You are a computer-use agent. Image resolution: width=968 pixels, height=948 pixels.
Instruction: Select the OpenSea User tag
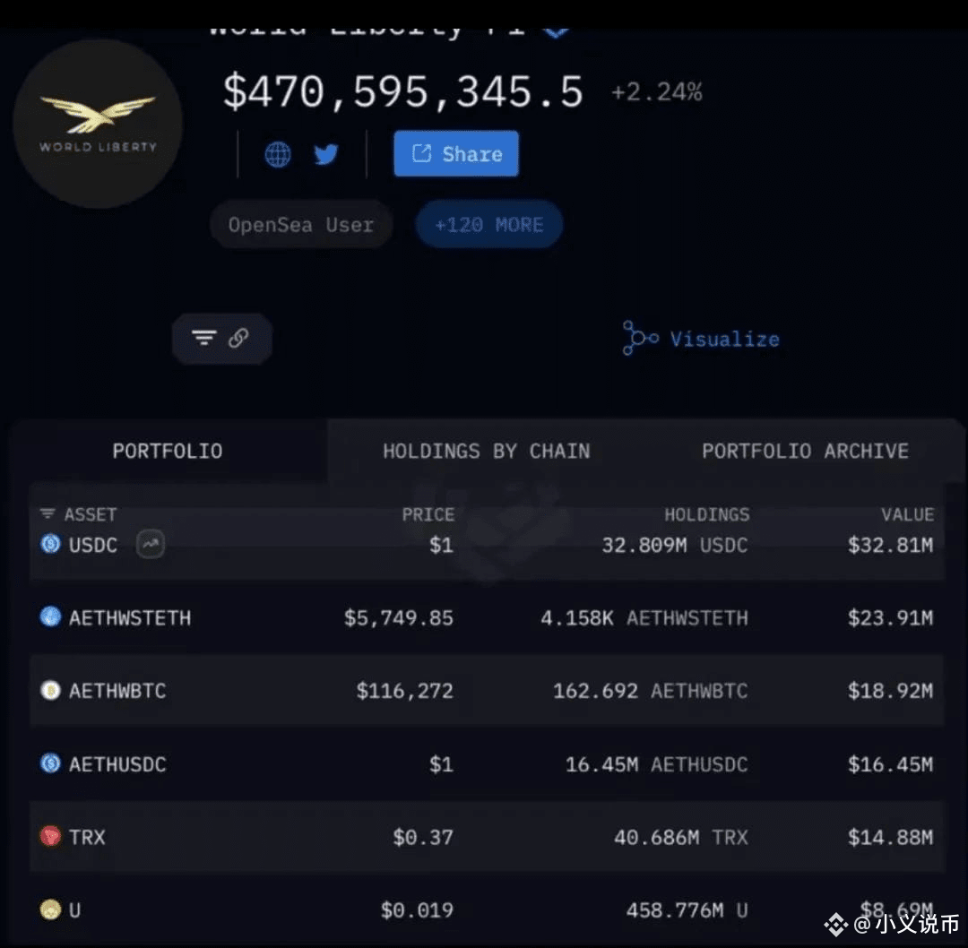(300, 225)
